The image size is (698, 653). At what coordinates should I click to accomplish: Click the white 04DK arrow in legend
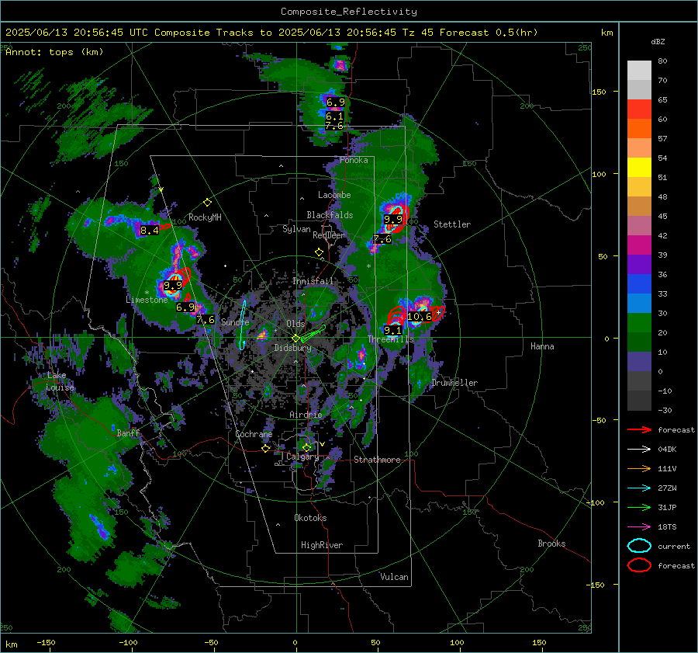(639, 450)
